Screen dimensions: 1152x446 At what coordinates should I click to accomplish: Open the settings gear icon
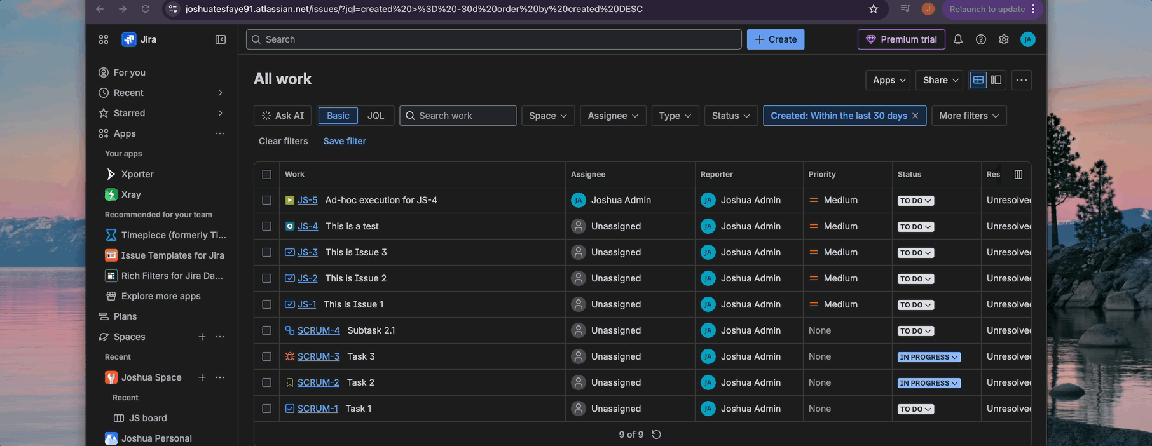click(1003, 39)
